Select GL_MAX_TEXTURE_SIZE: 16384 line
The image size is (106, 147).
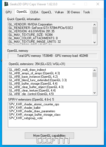(x=31, y=35)
